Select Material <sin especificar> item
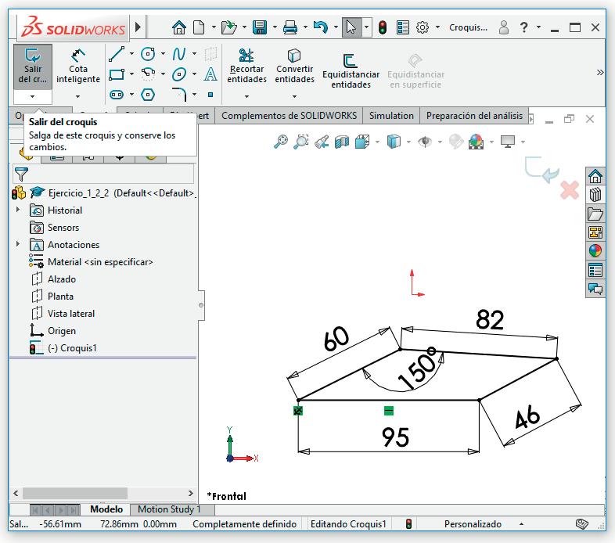 tap(100, 261)
